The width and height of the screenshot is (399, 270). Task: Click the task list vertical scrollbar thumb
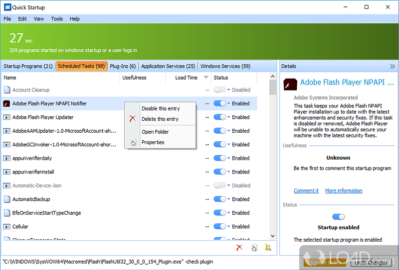coord(273,88)
